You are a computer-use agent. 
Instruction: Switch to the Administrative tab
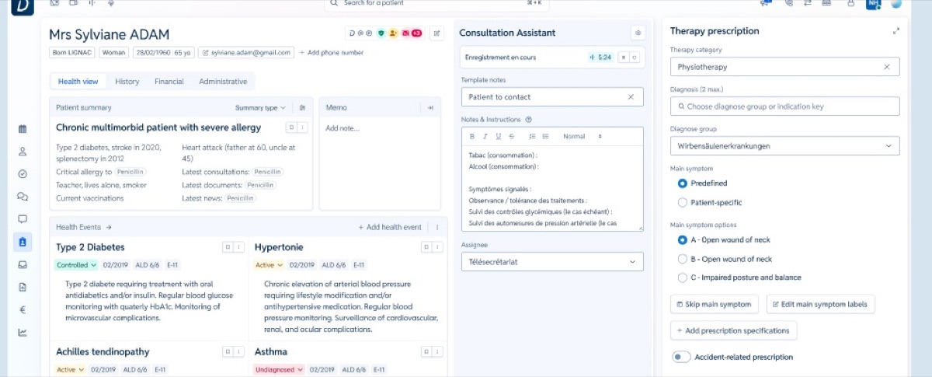(x=223, y=82)
